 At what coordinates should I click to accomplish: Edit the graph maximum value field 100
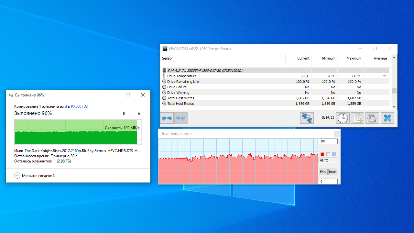pyautogui.click(x=328, y=141)
